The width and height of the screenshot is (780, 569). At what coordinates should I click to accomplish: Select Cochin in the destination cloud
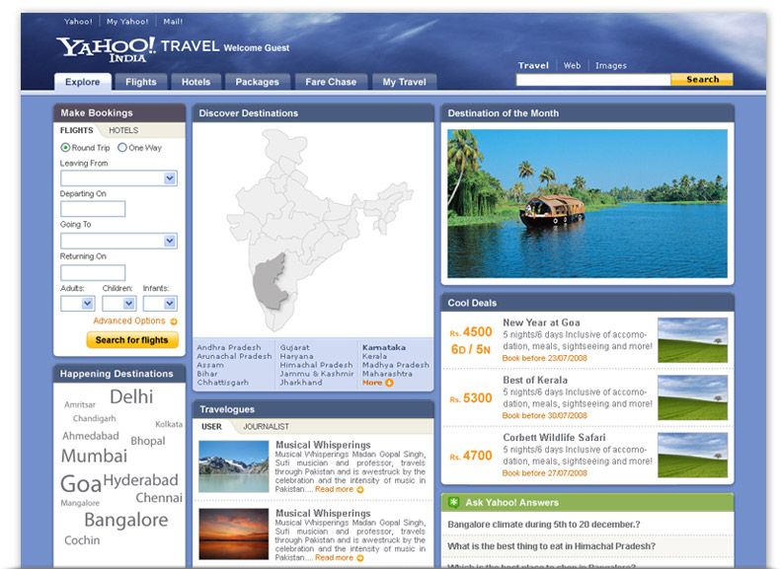[82, 540]
